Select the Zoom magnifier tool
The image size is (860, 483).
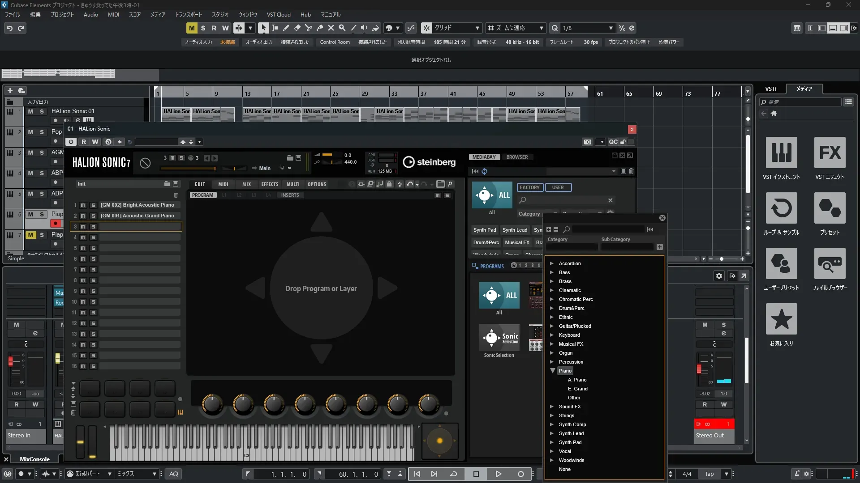pyautogui.click(x=342, y=28)
